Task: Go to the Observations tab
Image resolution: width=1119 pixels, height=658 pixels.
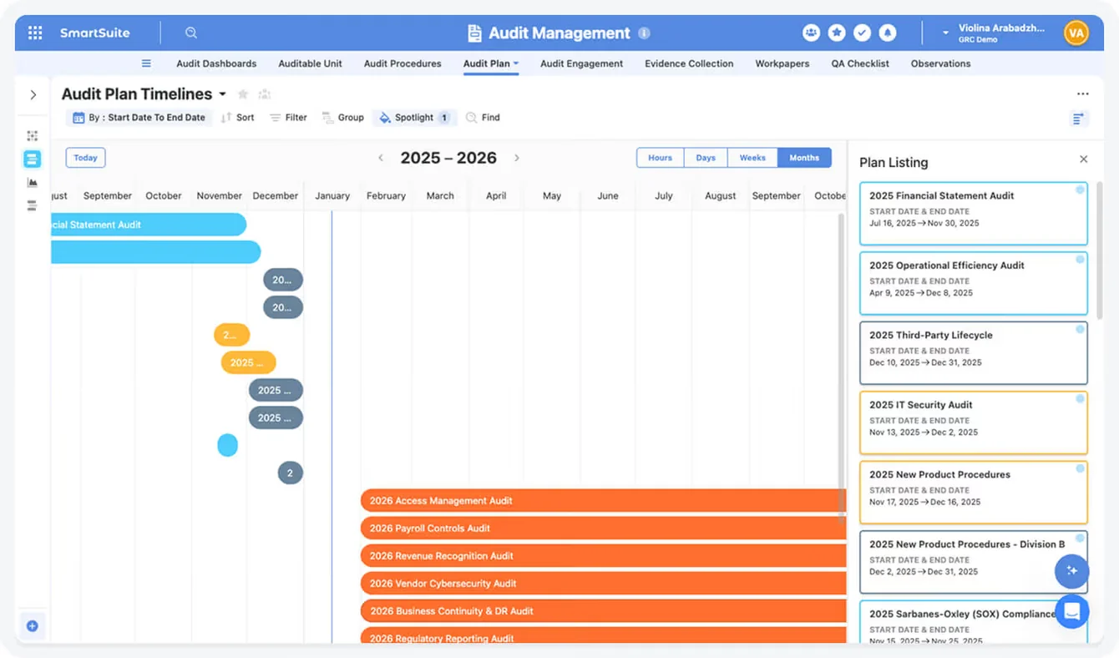Action: [x=940, y=63]
